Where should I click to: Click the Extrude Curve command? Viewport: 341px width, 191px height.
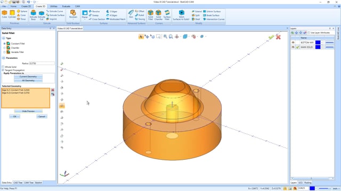pos(54,11)
